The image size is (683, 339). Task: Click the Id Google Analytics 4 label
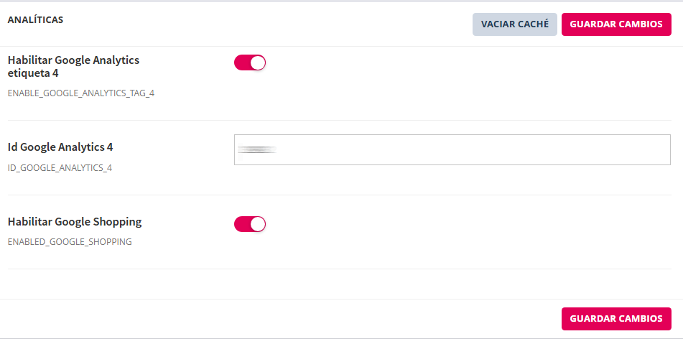pyautogui.click(x=60, y=147)
